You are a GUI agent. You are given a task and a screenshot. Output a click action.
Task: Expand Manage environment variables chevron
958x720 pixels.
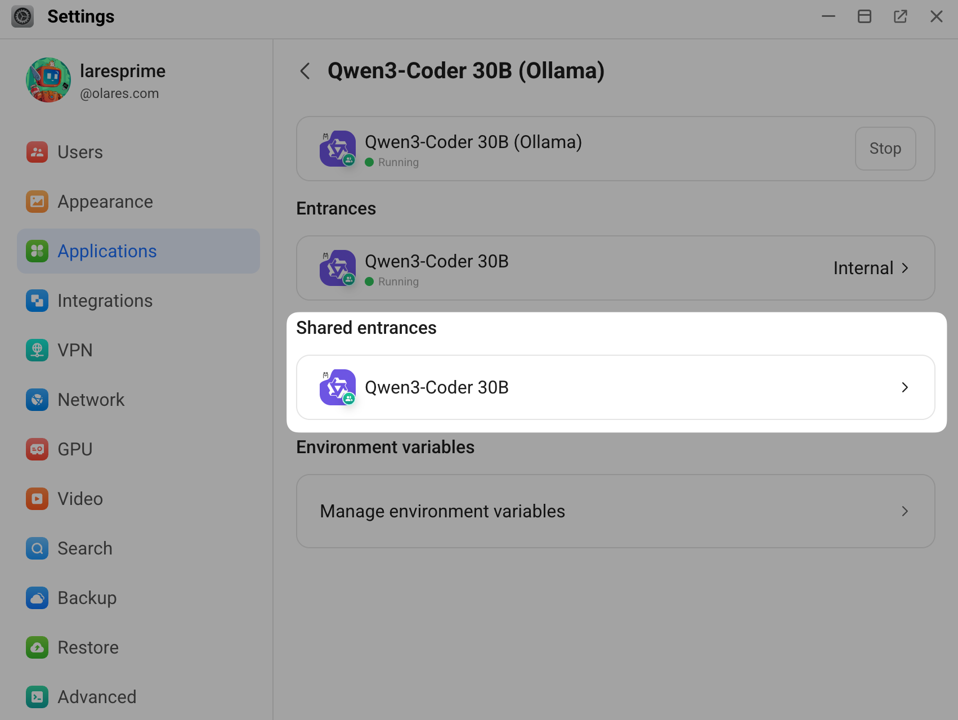[x=905, y=511]
